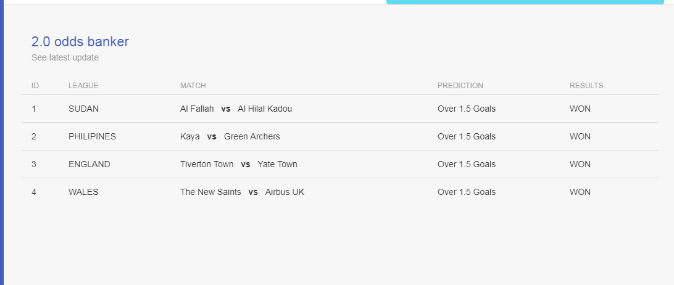
Task: Click the Kaya vs Green Archers match
Action: 230,136
